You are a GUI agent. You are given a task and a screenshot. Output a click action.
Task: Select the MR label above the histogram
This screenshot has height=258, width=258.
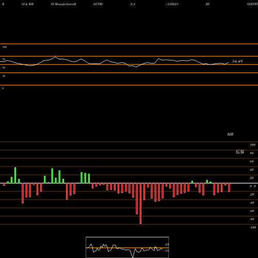pos(230,134)
